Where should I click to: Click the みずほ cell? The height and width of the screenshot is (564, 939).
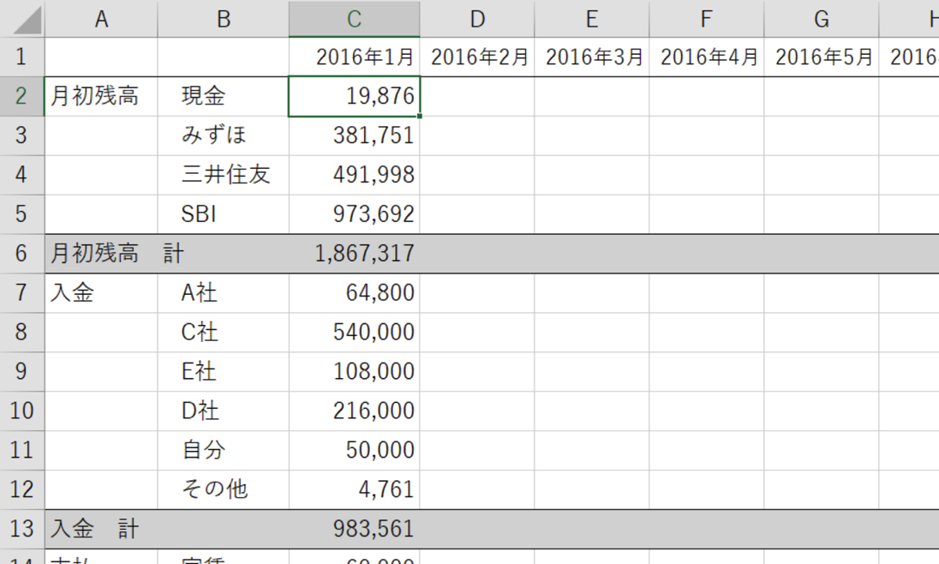click(x=224, y=135)
